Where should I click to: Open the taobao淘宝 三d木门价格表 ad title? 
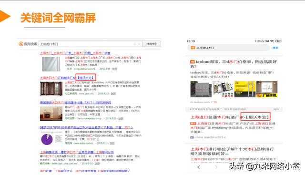[234, 64]
